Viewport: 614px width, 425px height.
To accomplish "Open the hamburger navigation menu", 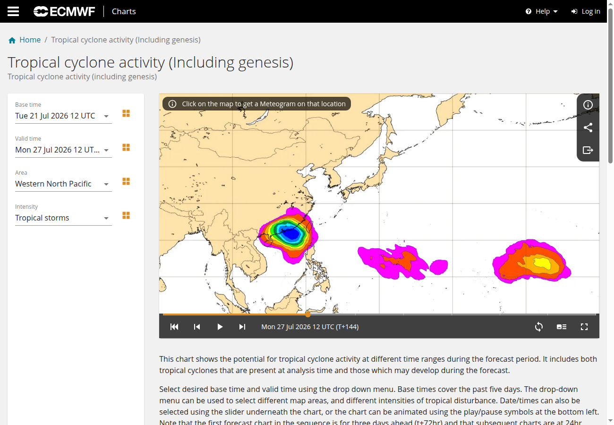I will pyautogui.click(x=13, y=11).
